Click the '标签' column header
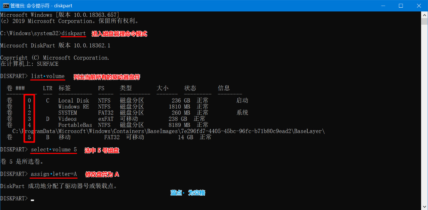 point(65,88)
